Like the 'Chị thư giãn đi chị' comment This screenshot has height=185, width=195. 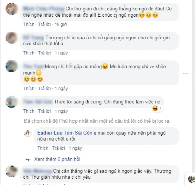29,24
